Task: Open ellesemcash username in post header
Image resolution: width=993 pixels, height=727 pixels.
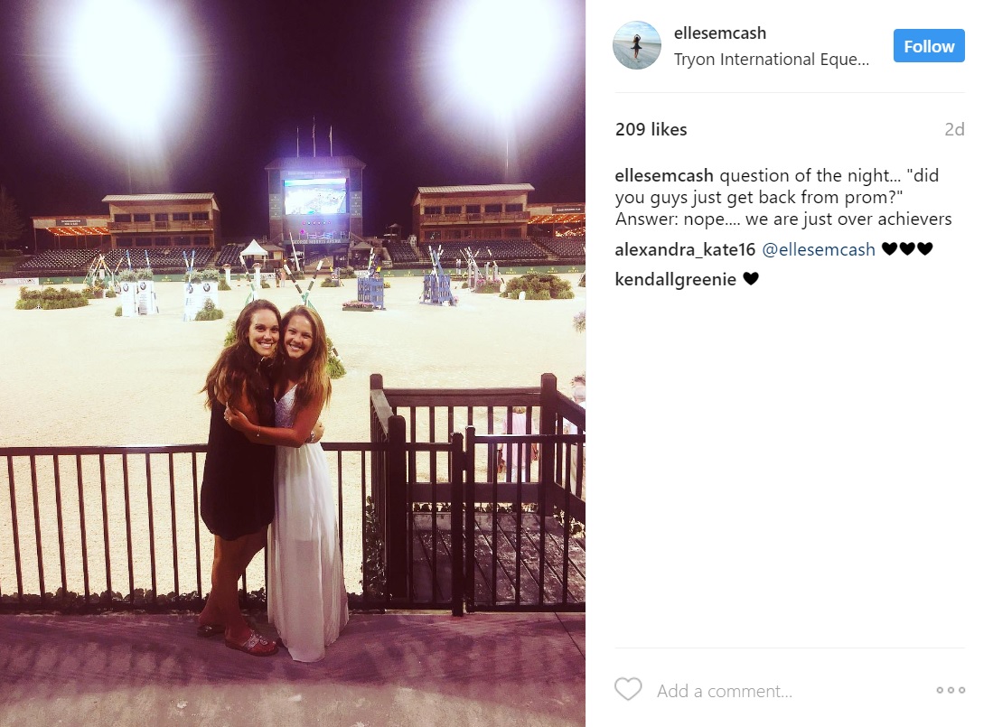Action: coord(720,33)
